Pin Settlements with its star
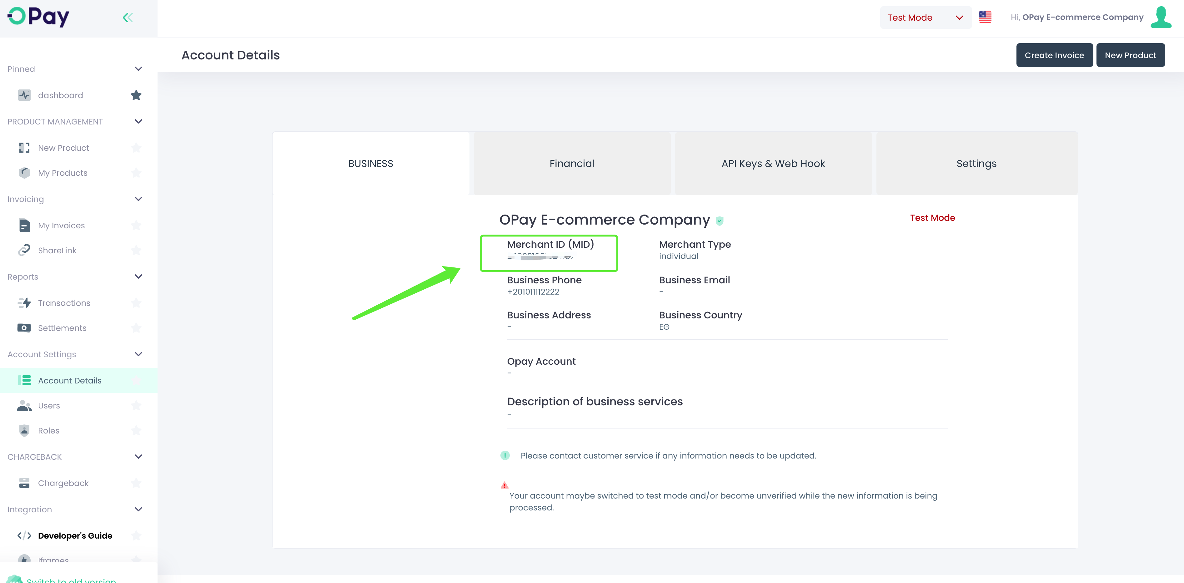This screenshot has height=583, width=1184. (136, 328)
